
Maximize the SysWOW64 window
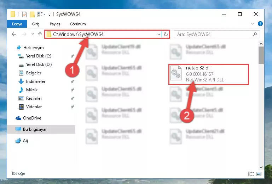point(240,14)
